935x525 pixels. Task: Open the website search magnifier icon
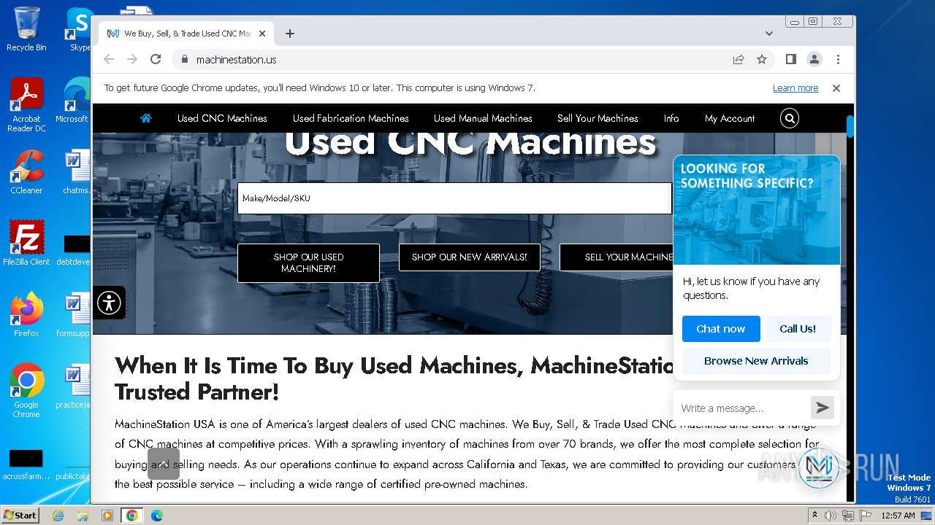(x=790, y=118)
